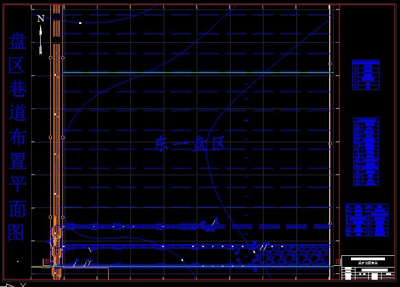The width and height of the screenshot is (400, 287).
Task: Select the 道 character in the vertical title
Action: (17, 112)
